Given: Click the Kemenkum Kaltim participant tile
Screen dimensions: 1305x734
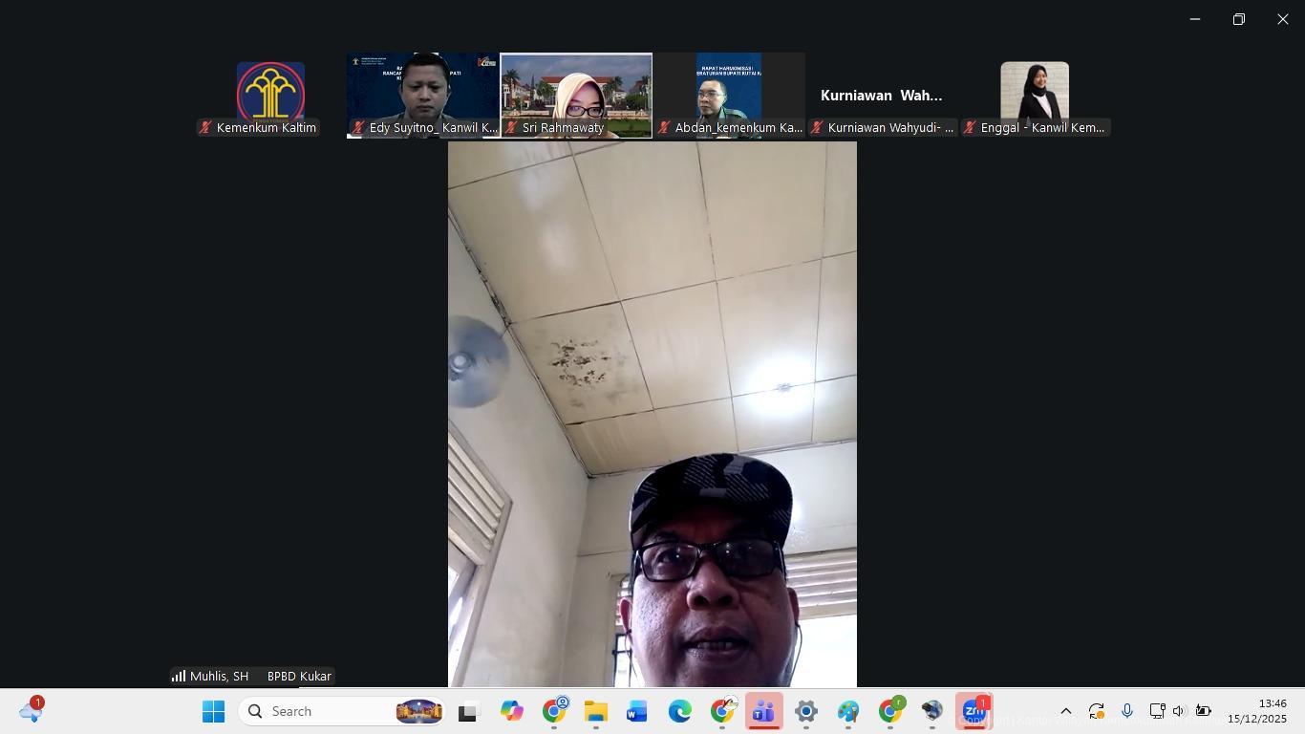Looking at the screenshot, I should tap(270, 94).
